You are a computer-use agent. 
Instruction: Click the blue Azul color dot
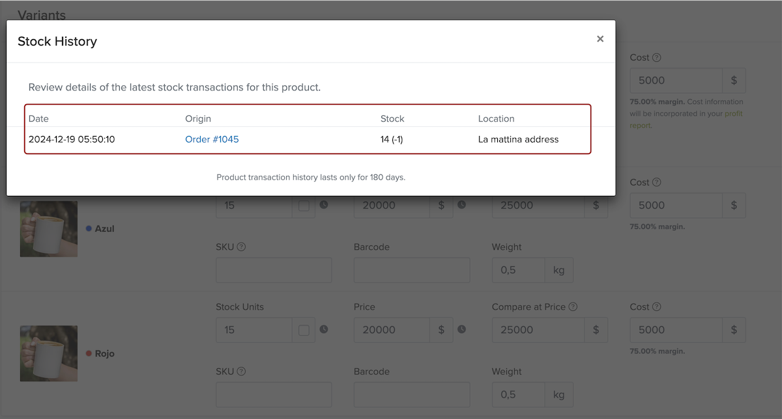click(89, 228)
